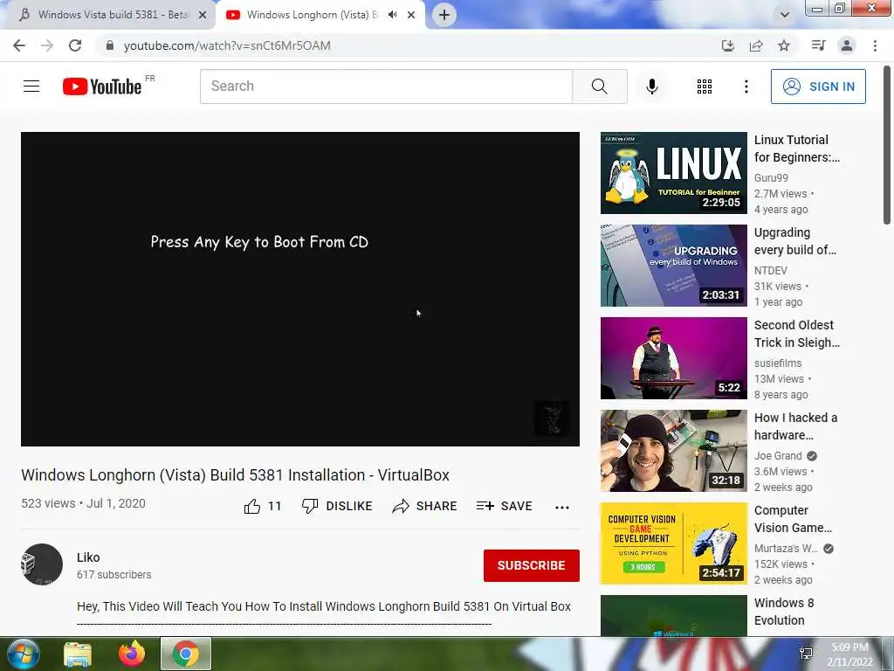Open the Second Oldest Trick in Sleight thumbnail
Screen dimensions: 894x671
[673, 357]
